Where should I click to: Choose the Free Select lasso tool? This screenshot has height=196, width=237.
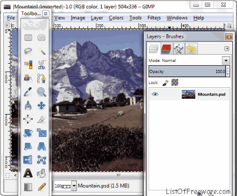[28, 51]
